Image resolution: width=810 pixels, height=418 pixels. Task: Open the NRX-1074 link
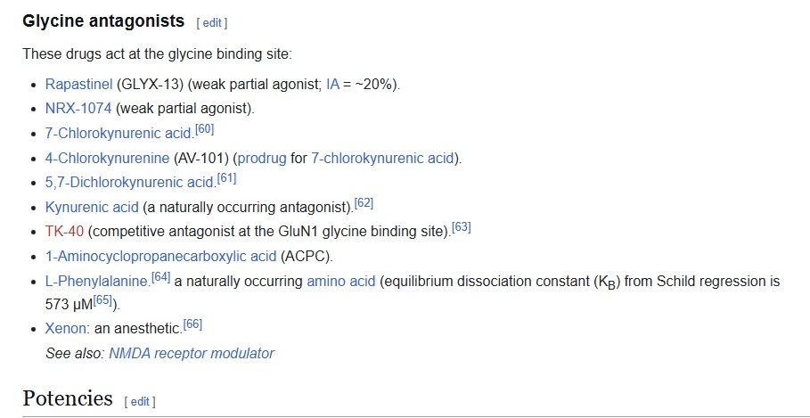point(78,109)
